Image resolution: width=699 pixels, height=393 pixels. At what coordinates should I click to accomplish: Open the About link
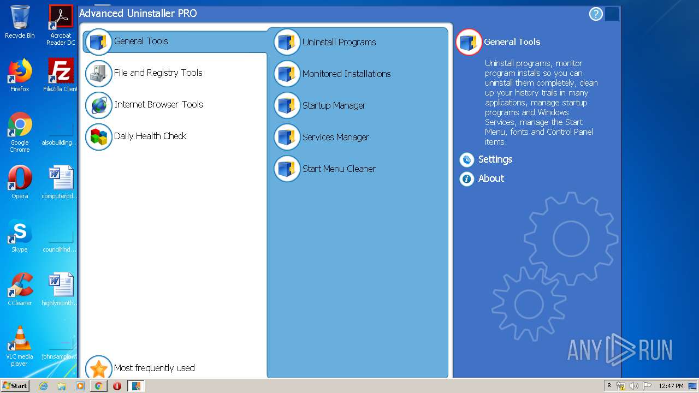(491, 178)
